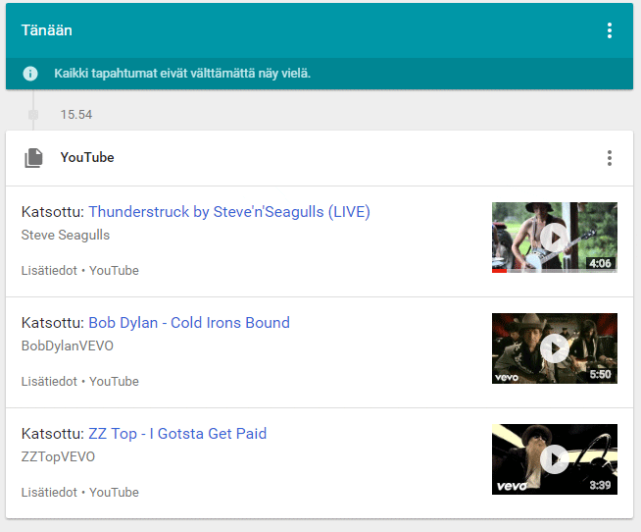This screenshot has width=641, height=532.
Task: Open the three-dot menu in Tänään header
Action: click(x=609, y=30)
